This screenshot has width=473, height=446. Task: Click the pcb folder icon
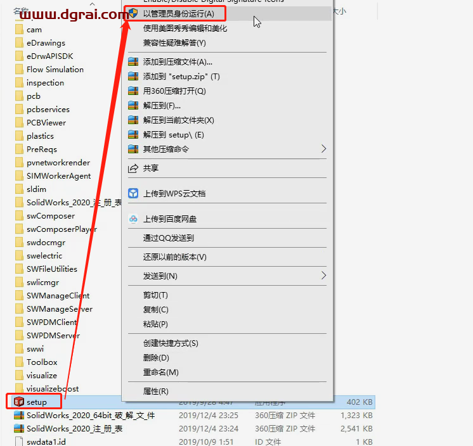(x=19, y=96)
